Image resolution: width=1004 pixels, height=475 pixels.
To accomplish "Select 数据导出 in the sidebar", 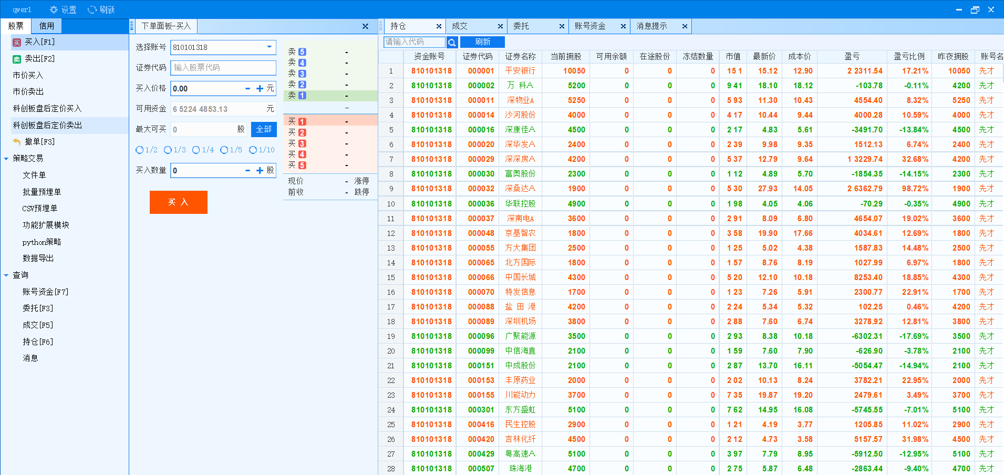I will coord(38,259).
